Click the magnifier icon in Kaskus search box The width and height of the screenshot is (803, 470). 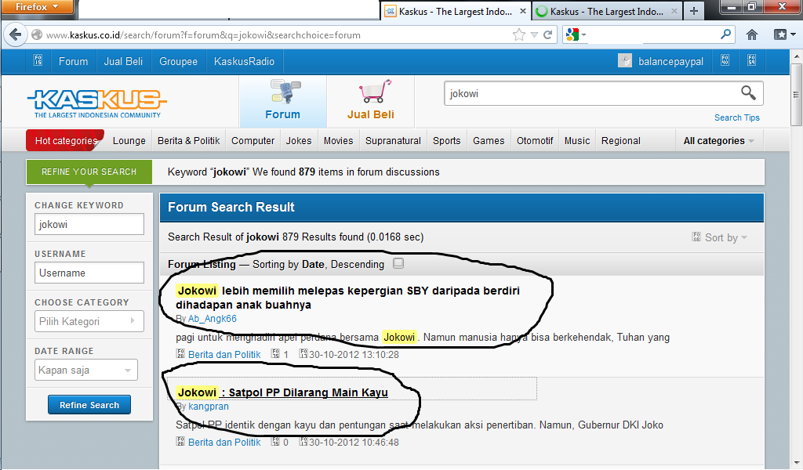[748, 93]
